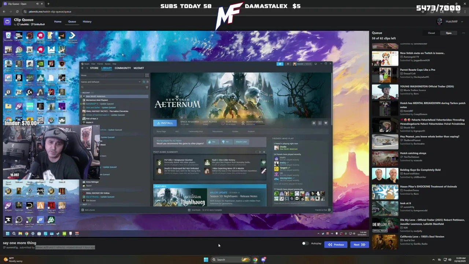Click the host taskbar Search box

[x=231, y=260]
